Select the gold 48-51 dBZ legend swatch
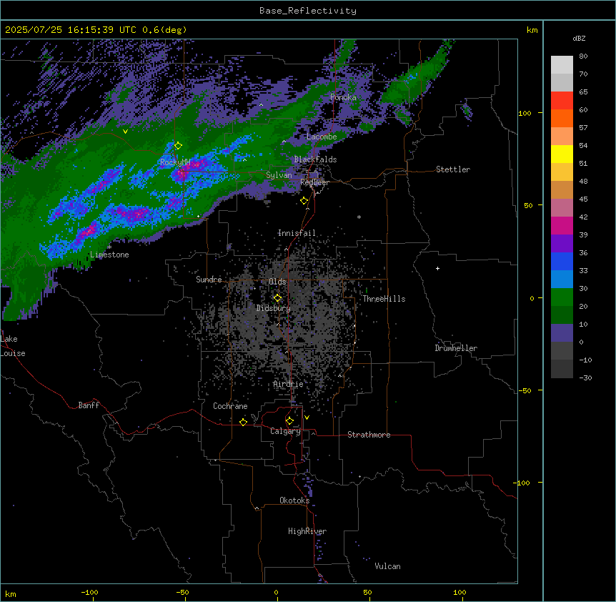 tap(562, 172)
